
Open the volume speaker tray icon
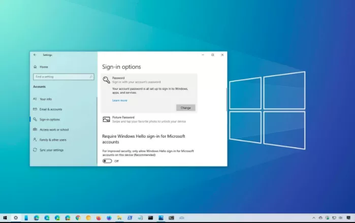coord(341,218)
